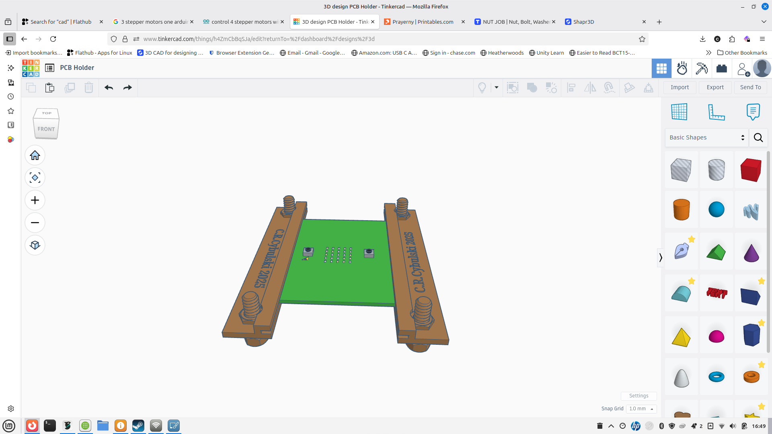Switch to NUT JOB browser tab
The image size is (772, 434).
coord(513,22)
